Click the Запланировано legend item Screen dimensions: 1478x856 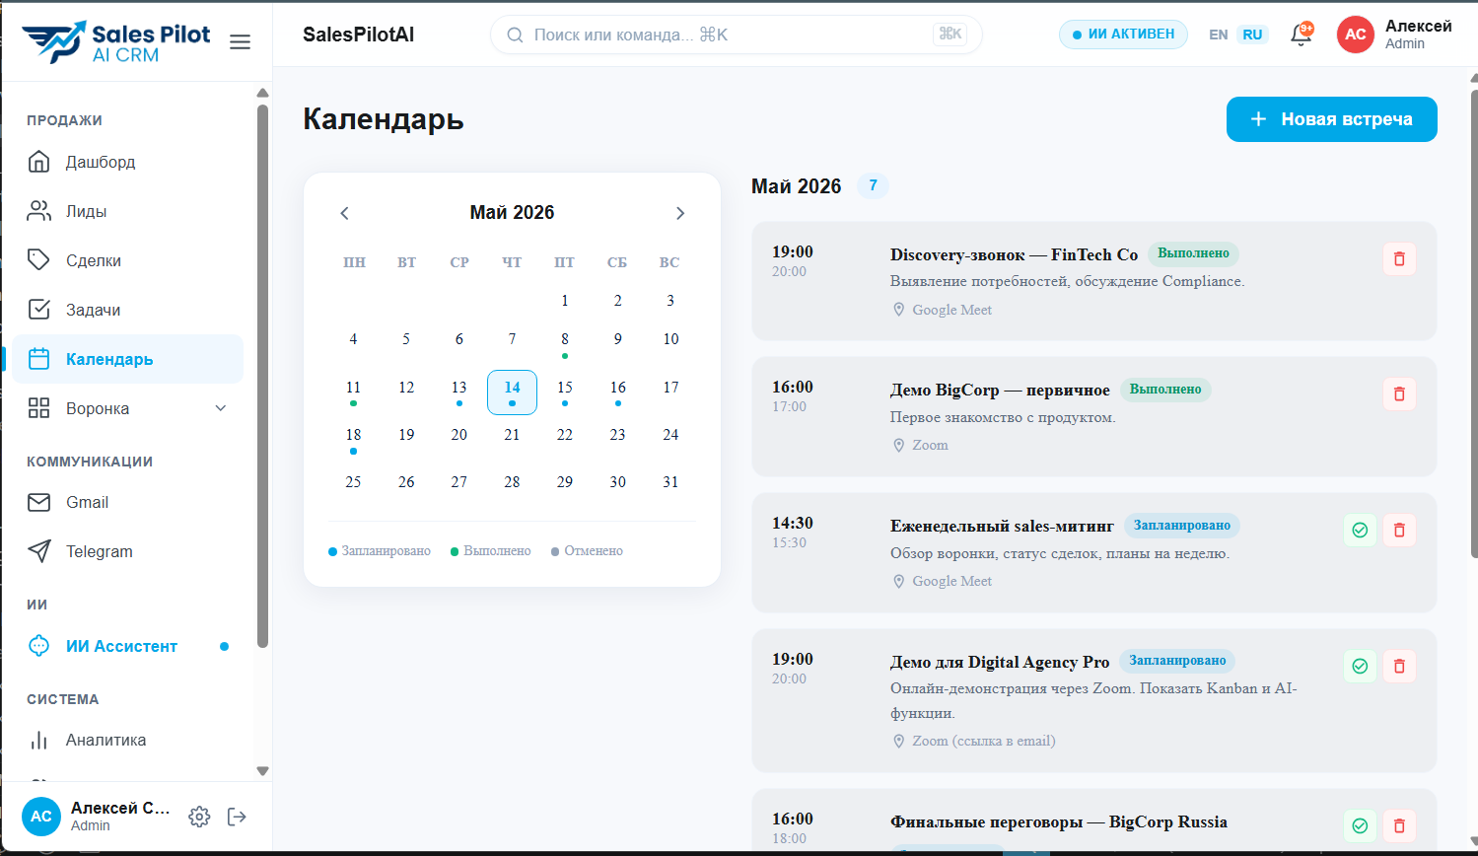pos(380,551)
